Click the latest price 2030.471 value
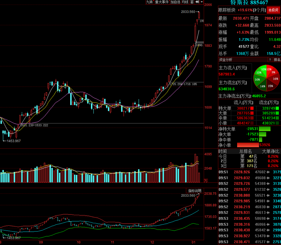The height and width of the screenshot is (245, 281). 241,18
